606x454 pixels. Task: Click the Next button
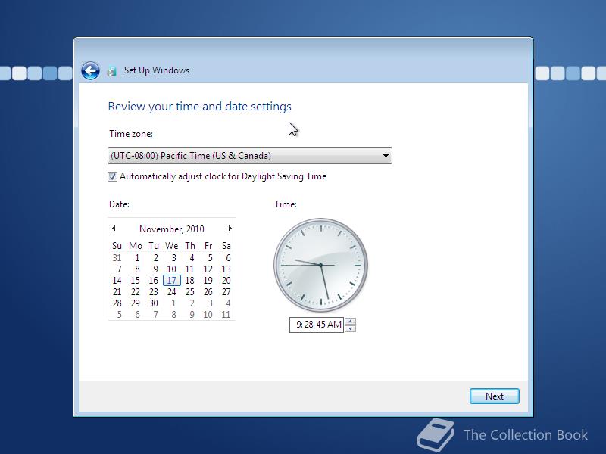tap(494, 396)
